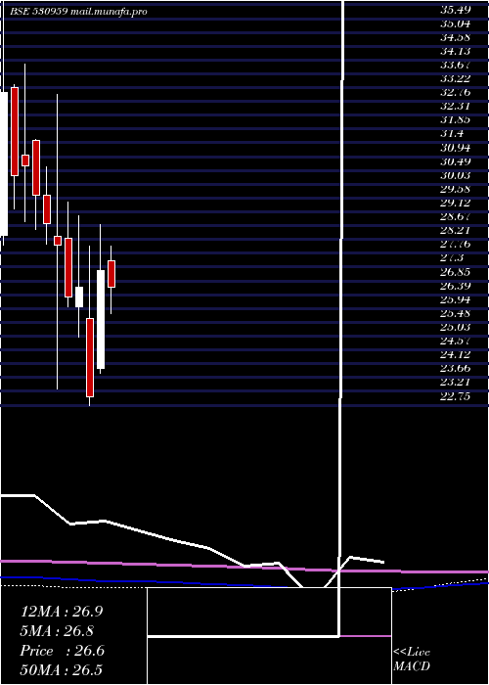489x685 pixels.
Task: Click the 5MA : 26.8 reading
Action: coord(57,631)
